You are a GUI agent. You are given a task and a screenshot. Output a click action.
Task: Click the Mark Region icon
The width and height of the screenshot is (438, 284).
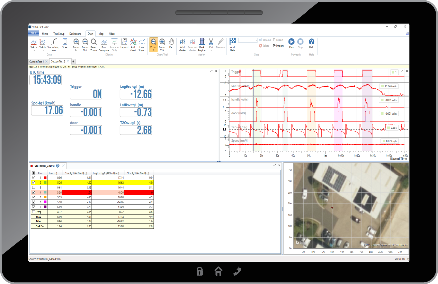[x=201, y=43]
